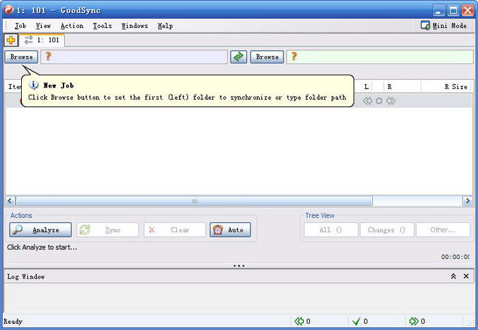Click the menu bar drag grip handle

point(6,25)
